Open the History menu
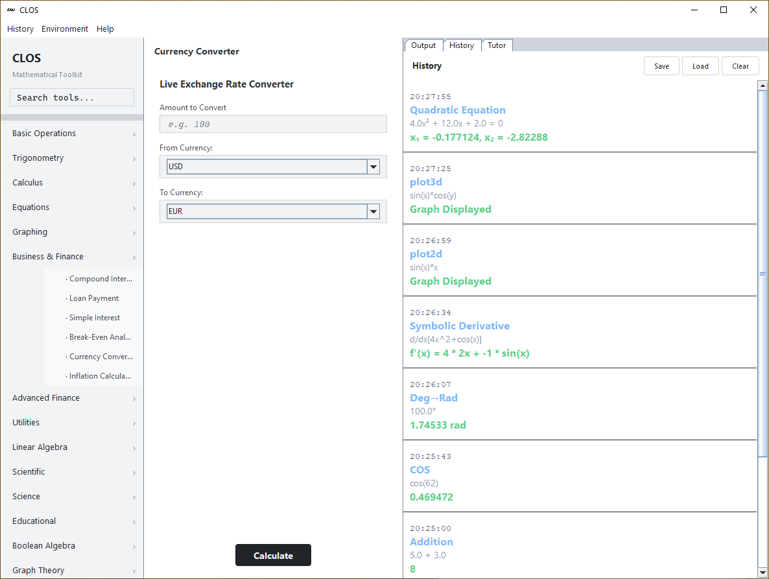Viewport: 769px width, 579px height. pos(20,29)
